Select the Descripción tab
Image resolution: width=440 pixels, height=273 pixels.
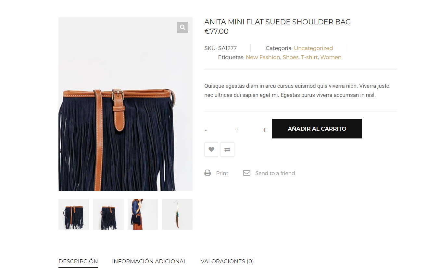coord(78,261)
